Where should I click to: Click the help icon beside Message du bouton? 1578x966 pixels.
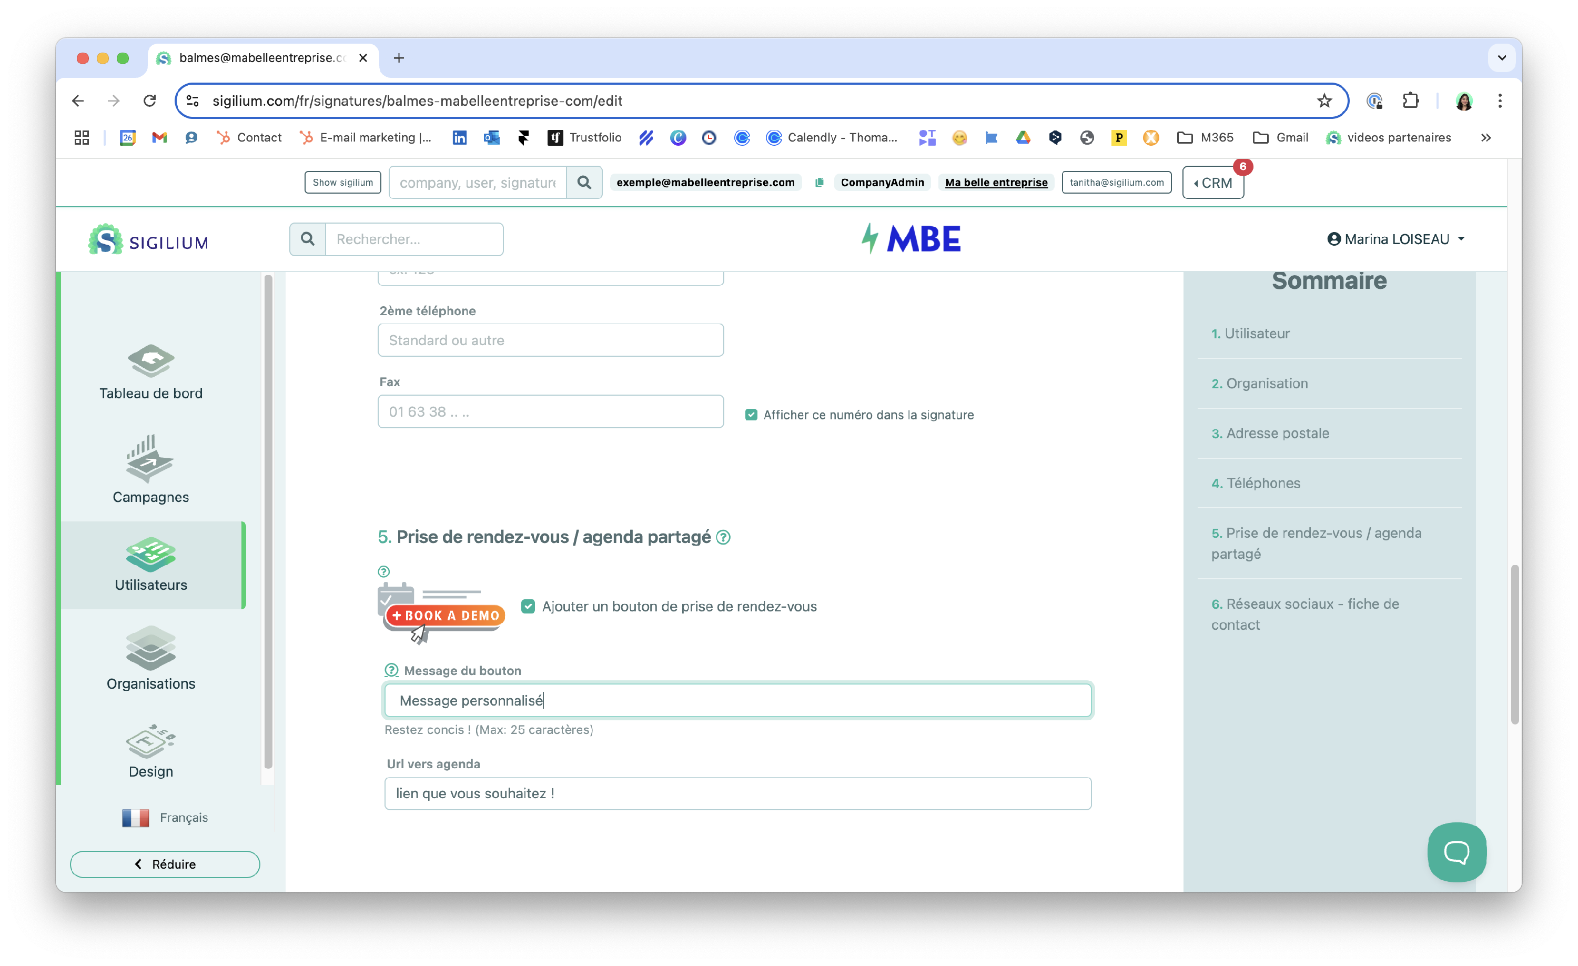click(391, 671)
